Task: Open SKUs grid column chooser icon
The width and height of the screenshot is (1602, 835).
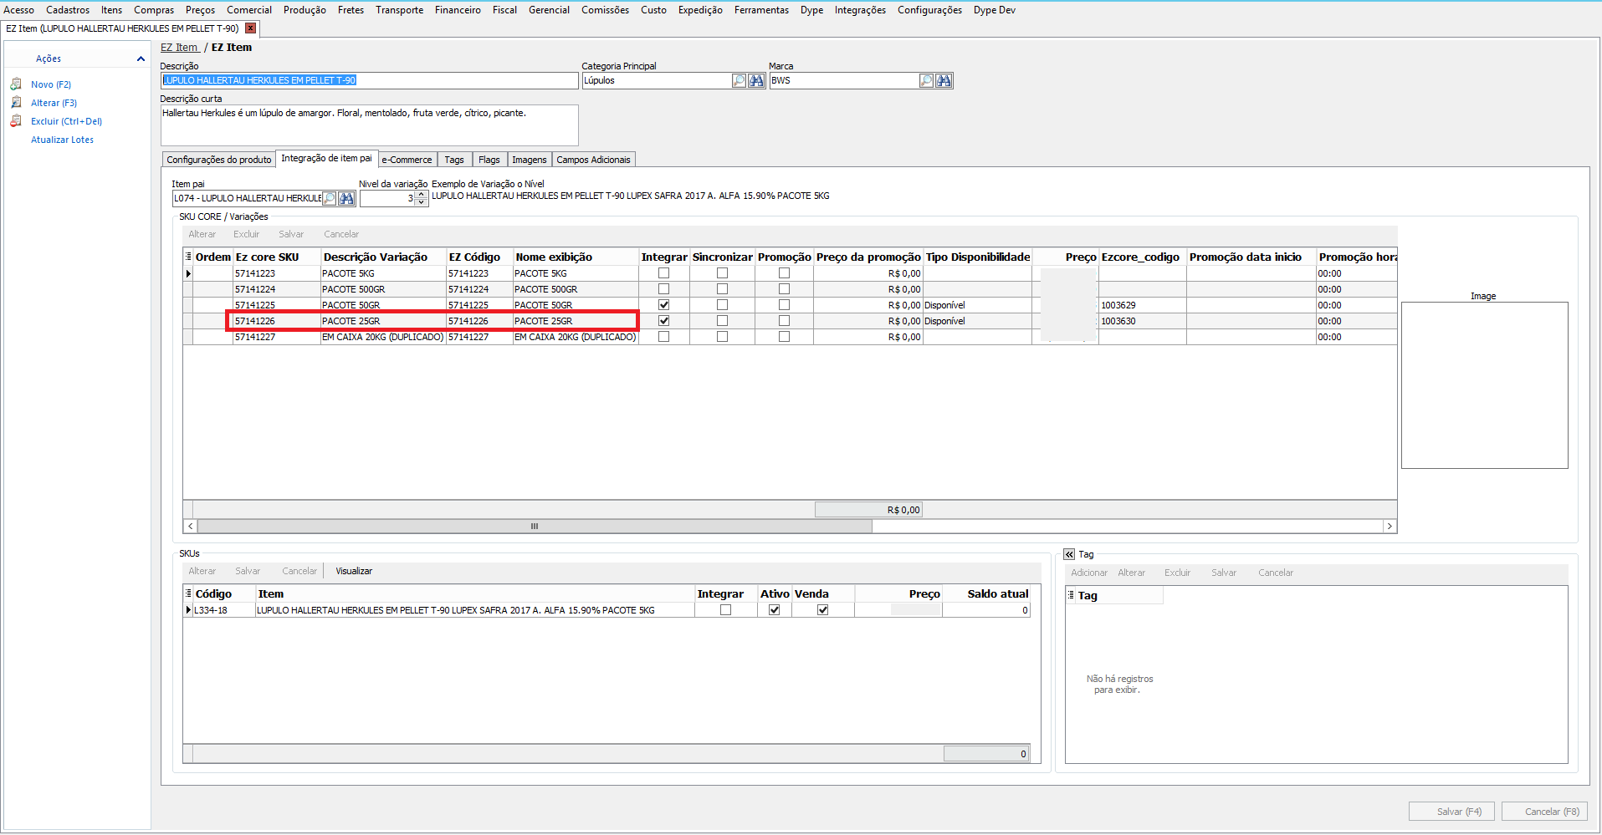Action: tap(188, 593)
